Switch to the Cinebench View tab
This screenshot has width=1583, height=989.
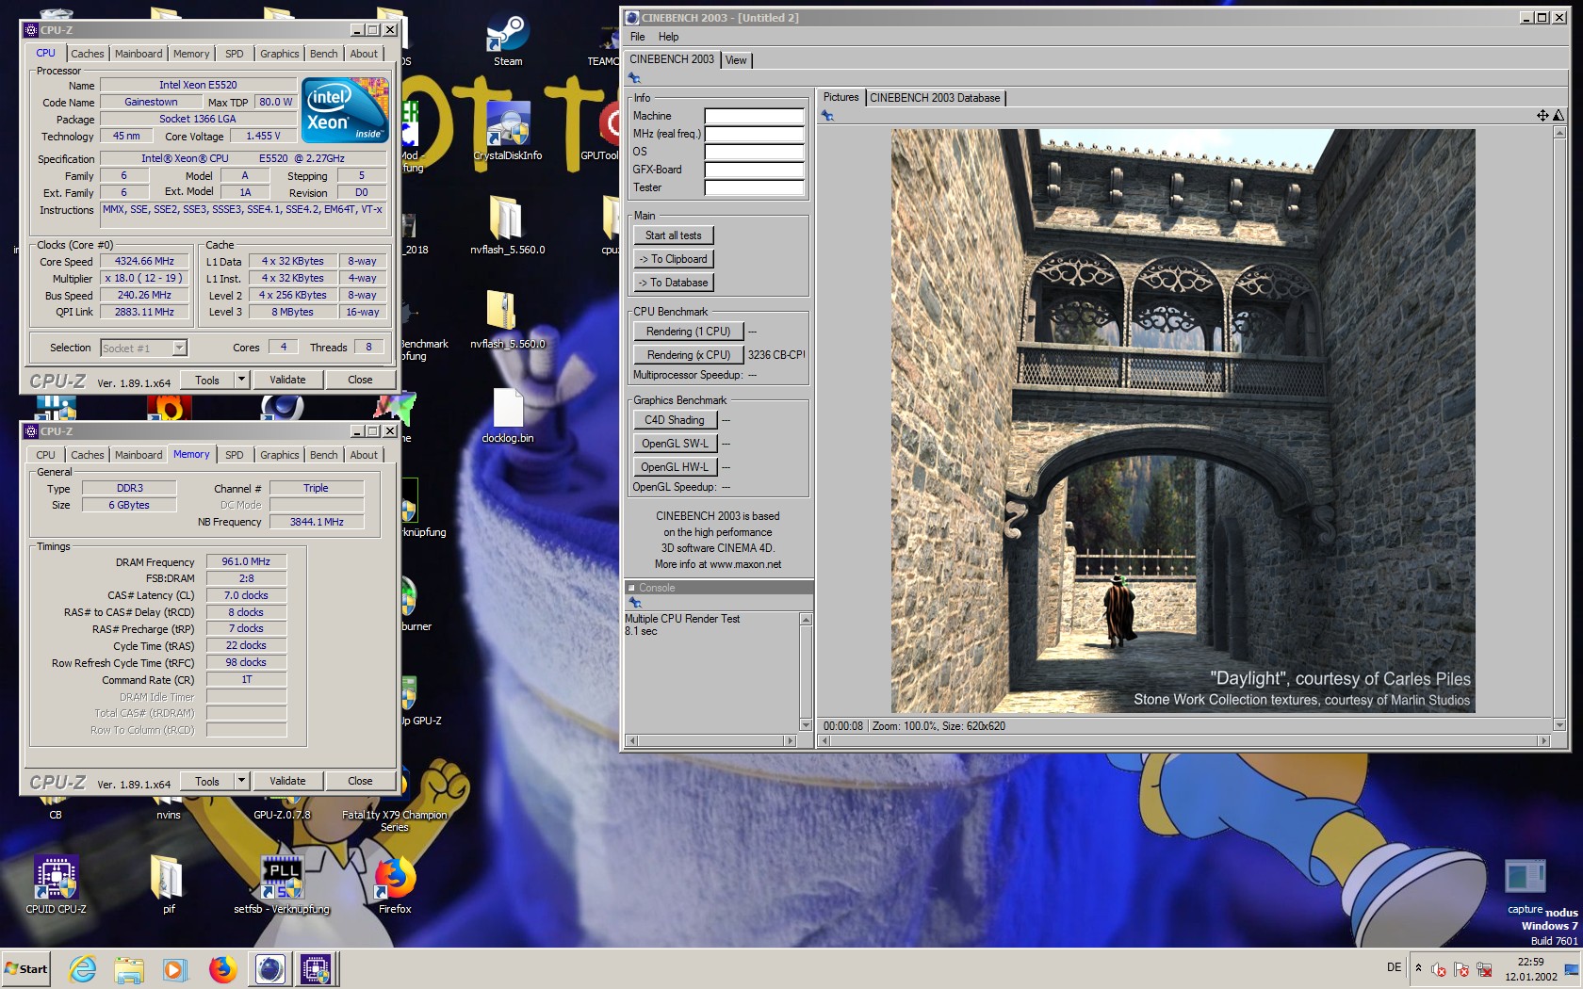pos(736,60)
